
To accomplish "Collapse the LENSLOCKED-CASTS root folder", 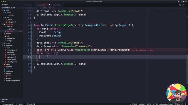I will coord(9,8).
